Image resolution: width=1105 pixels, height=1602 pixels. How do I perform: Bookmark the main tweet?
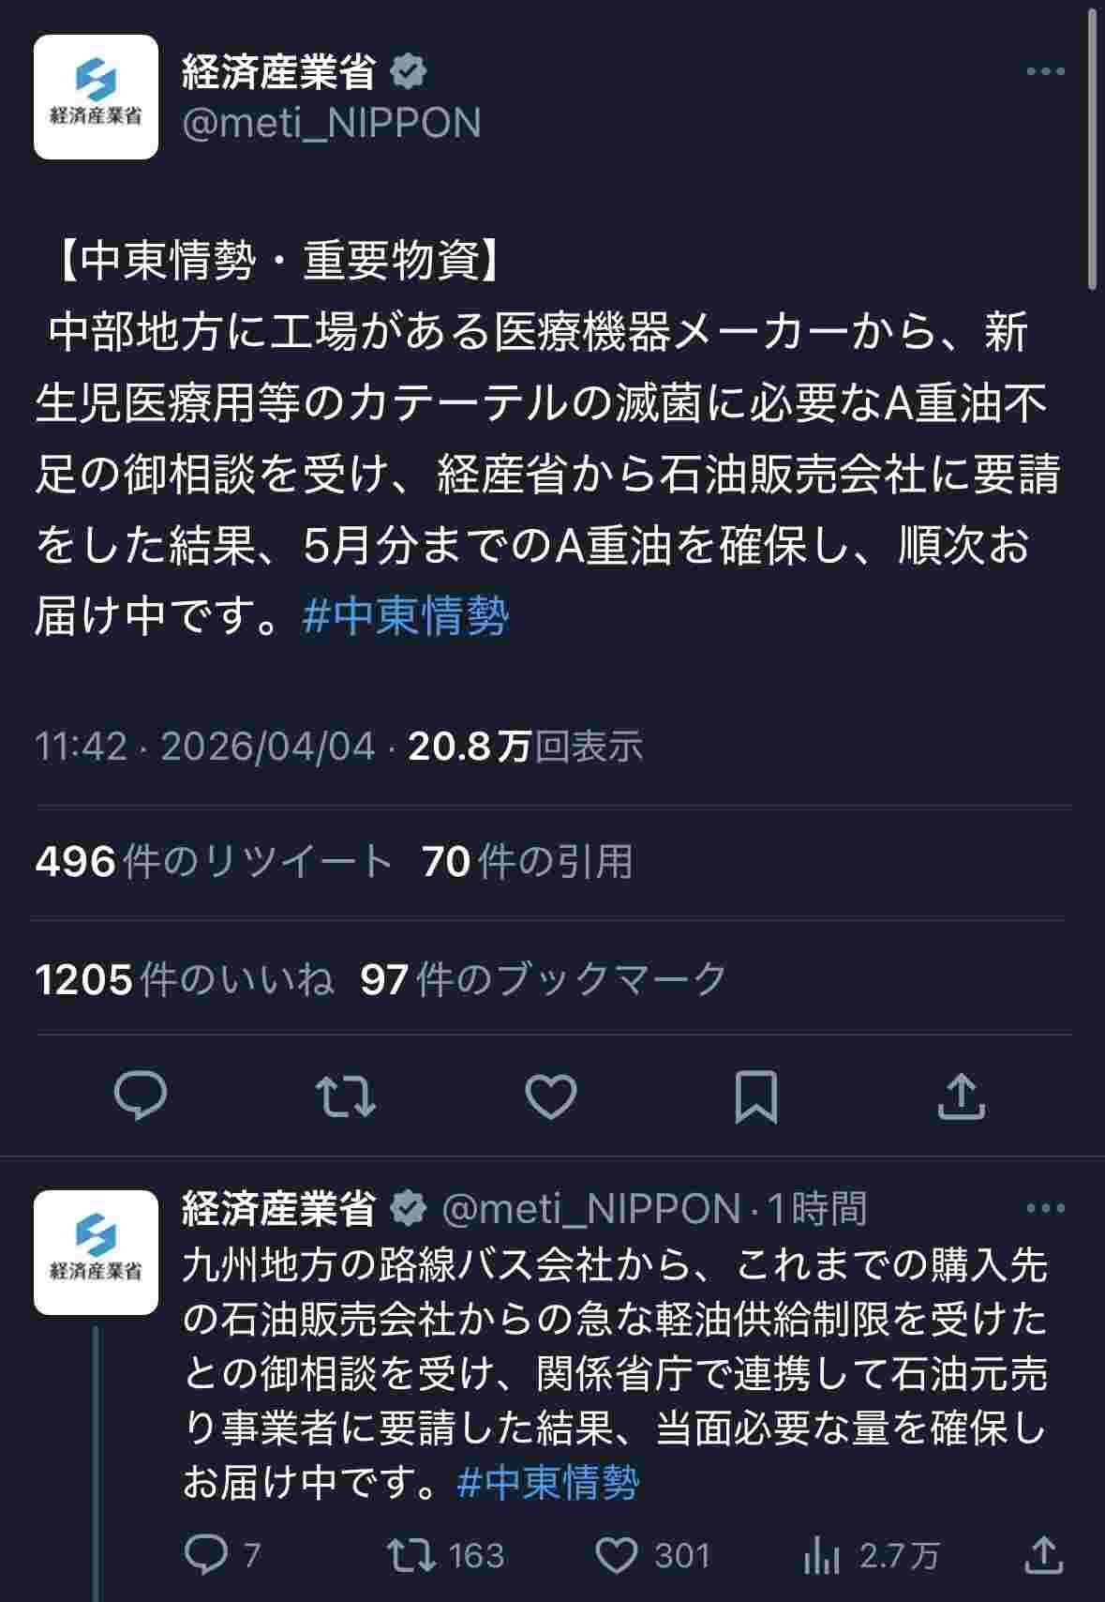coord(755,1096)
